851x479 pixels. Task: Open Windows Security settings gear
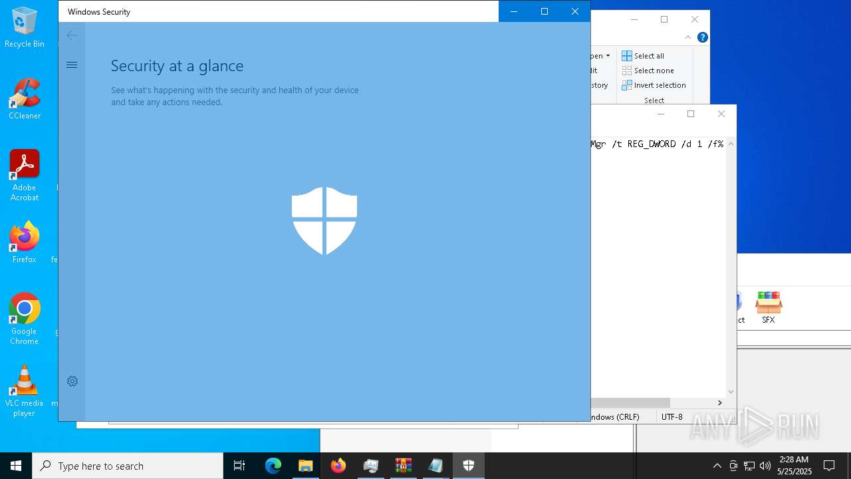72,381
